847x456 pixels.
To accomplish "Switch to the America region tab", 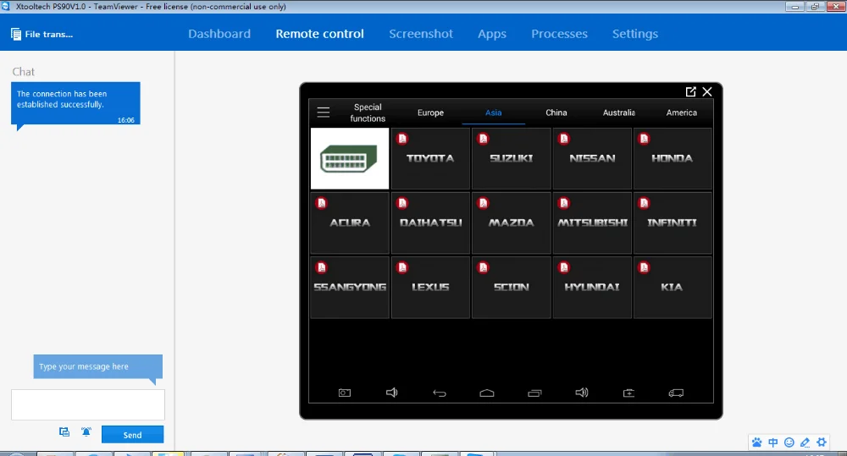I will pyautogui.click(x=681, y=113).
